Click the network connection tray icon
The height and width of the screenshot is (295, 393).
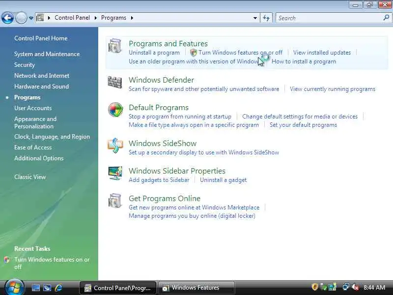click(346, 287)
